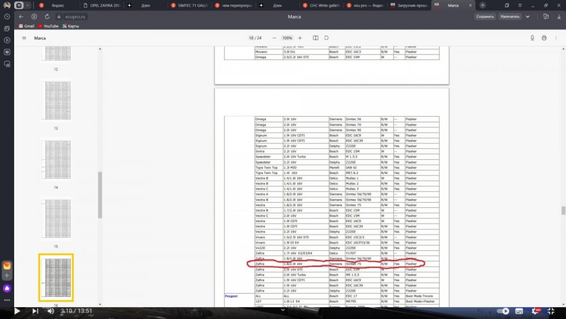Click Напечатать button

[x=510, y=16]
